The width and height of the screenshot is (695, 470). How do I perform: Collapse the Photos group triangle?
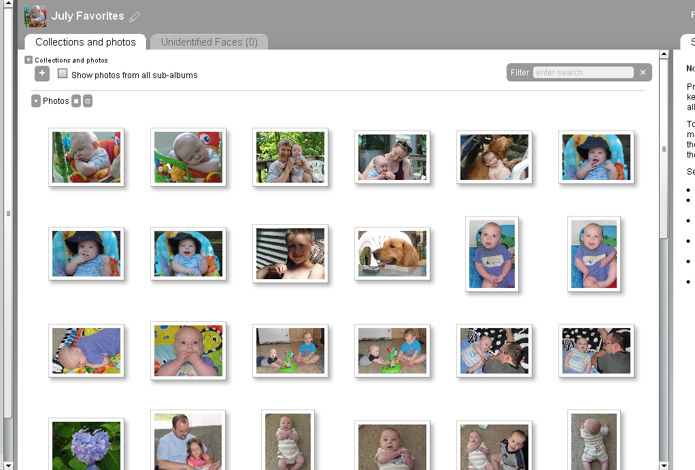(36, 101)
